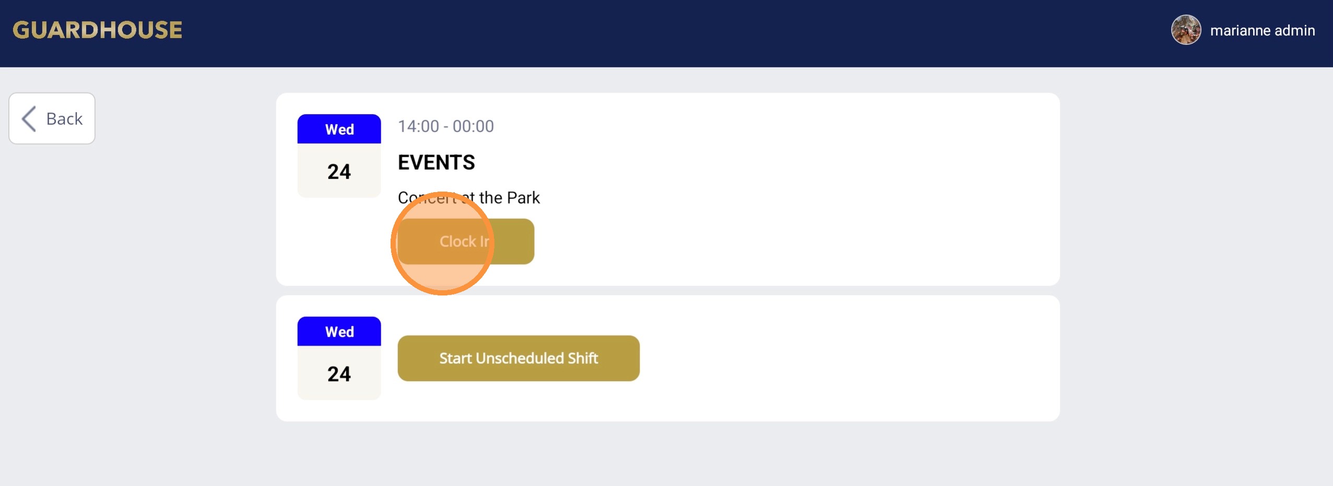
Task: Click the 14:00 - 00:00 shift time
Action: pos(445,126)
